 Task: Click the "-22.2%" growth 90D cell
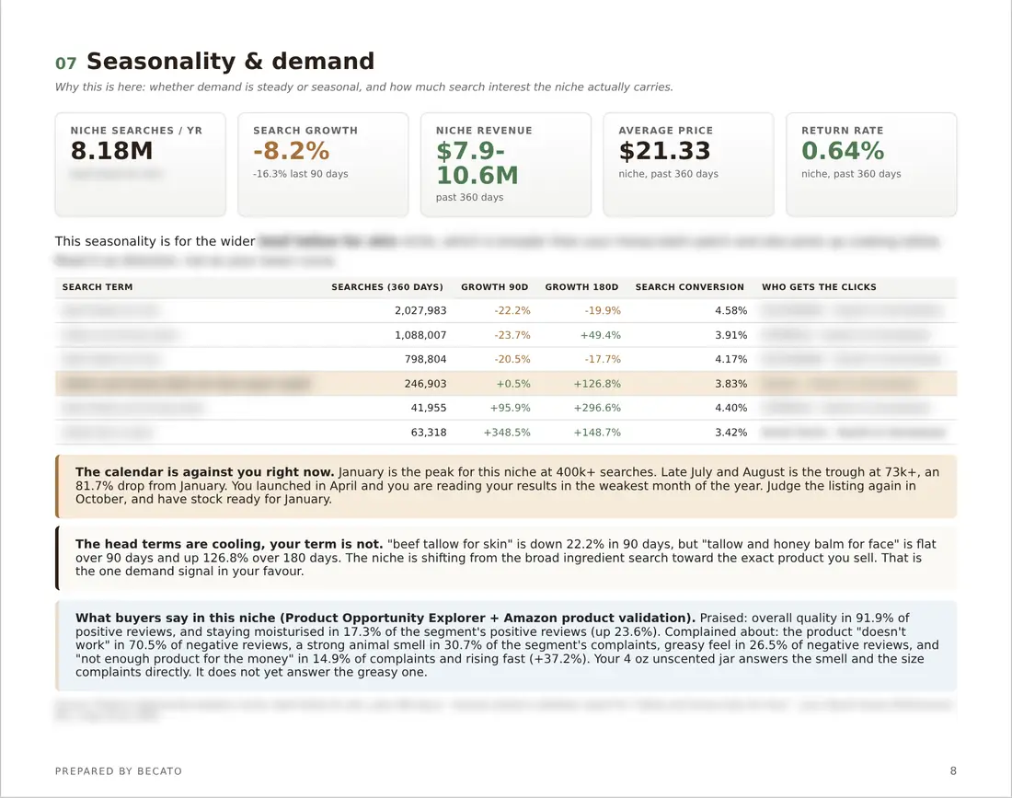512,310
